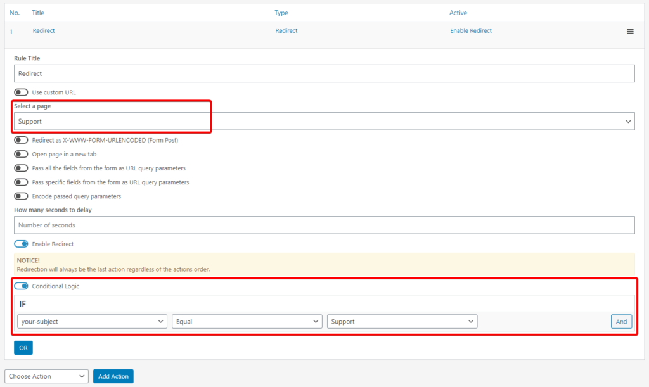The width and height of the screenshot is (649, 387).
Task: Enable Open page in a new tab
Action: [x=21, y=154]
